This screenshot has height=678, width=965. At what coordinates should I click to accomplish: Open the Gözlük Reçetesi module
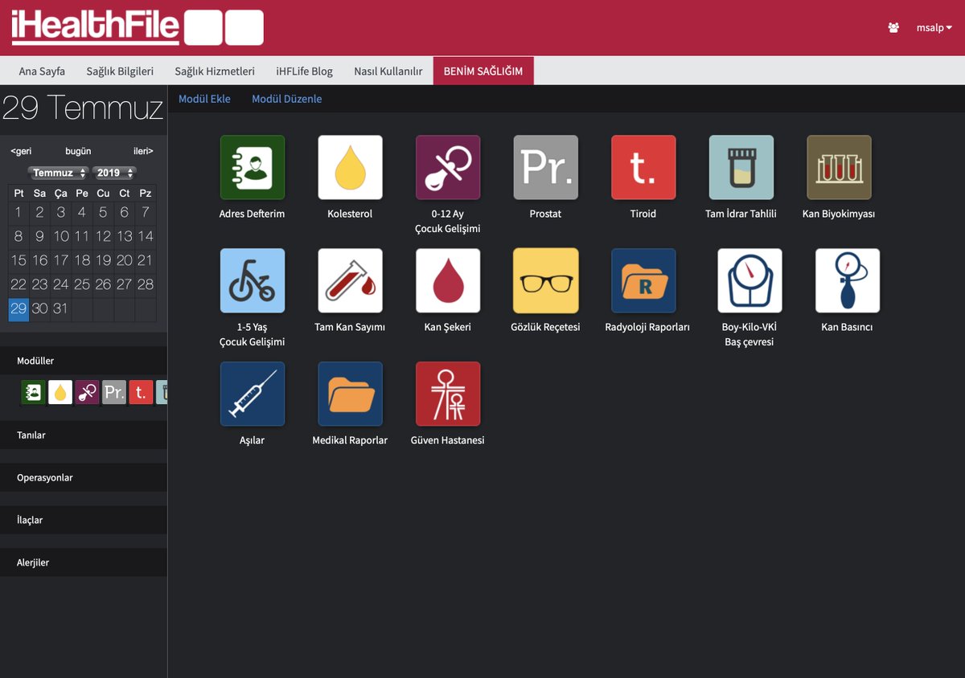coord(546,280)
